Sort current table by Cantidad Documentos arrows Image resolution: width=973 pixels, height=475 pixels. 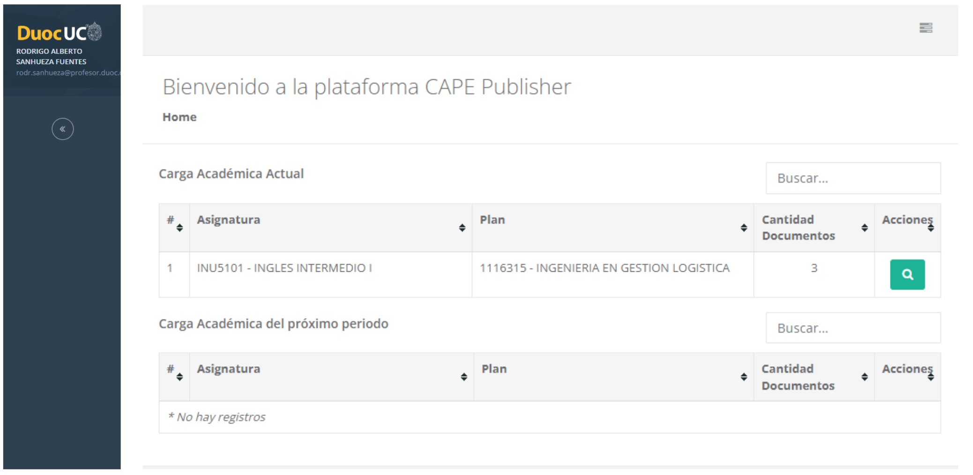click(865, 228)
